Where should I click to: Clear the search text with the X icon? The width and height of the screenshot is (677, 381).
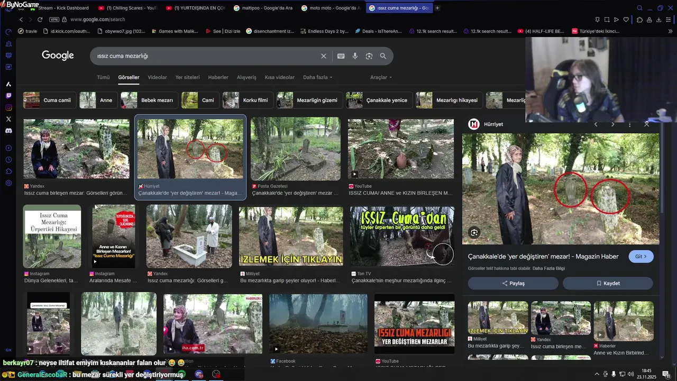tap(324, 56)
